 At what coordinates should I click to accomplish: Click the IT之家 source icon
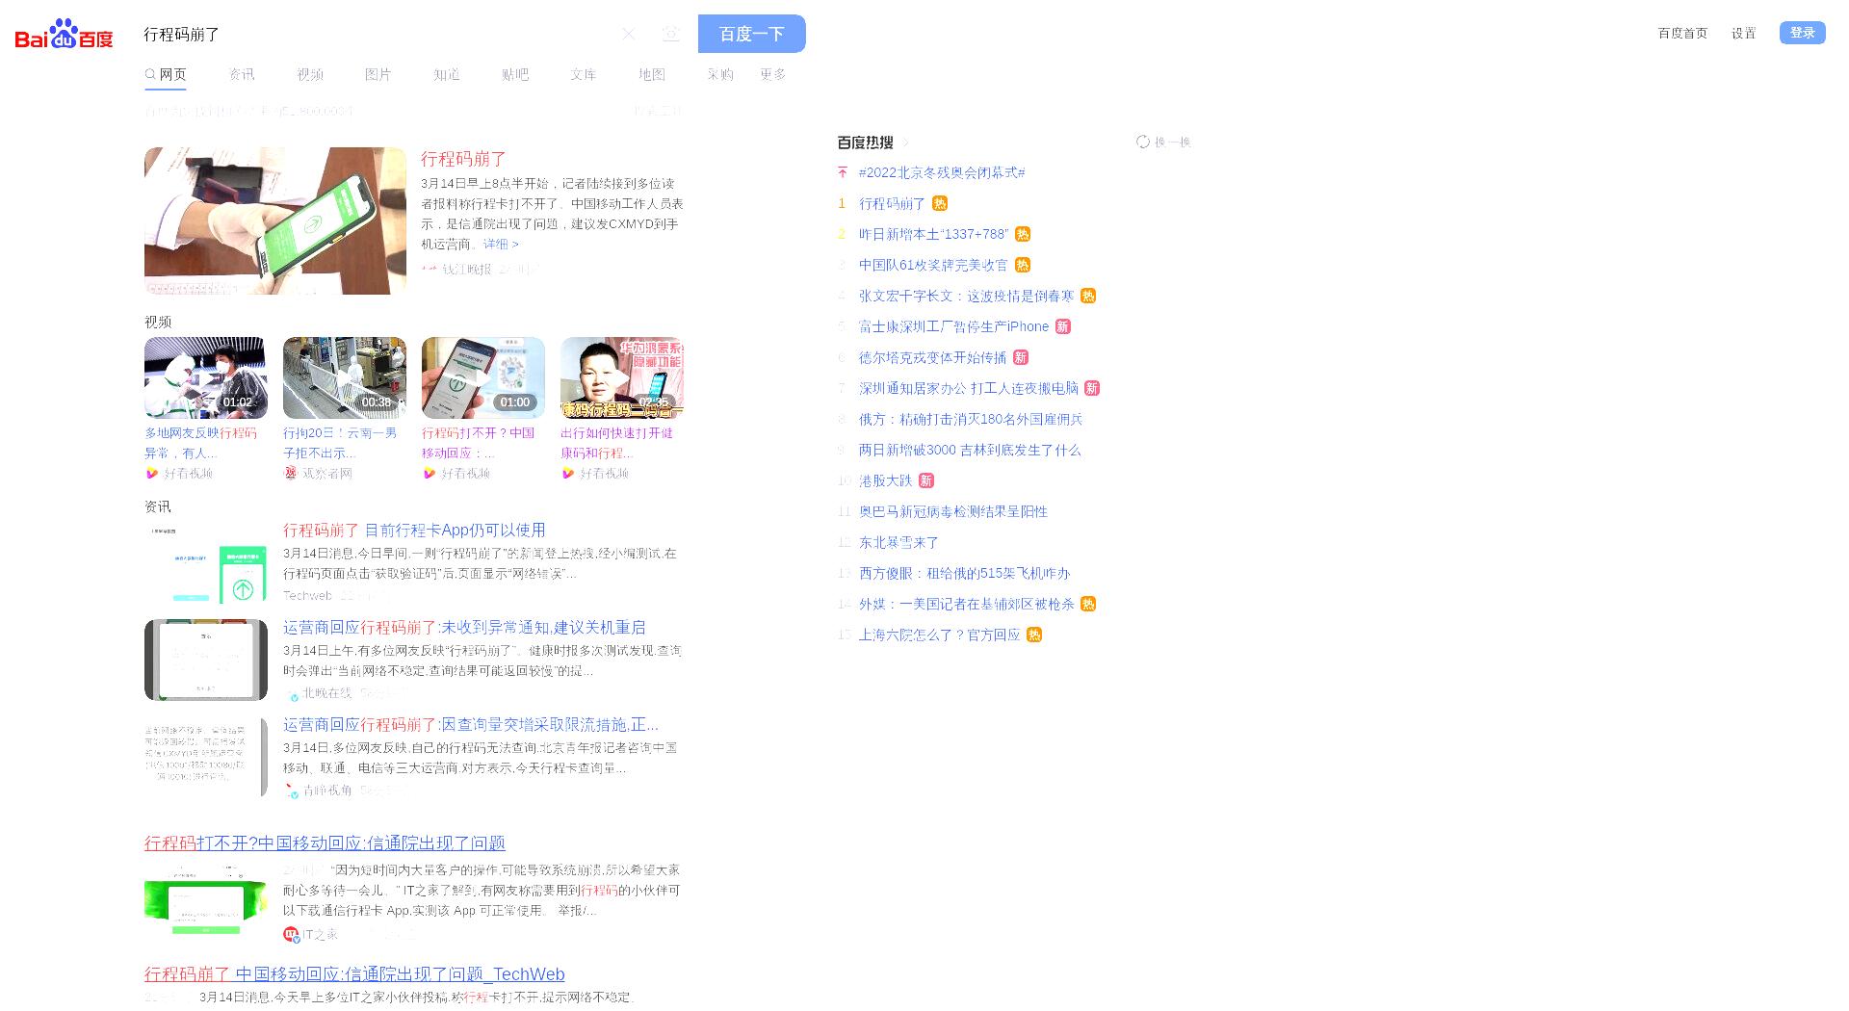pos(291,935)
